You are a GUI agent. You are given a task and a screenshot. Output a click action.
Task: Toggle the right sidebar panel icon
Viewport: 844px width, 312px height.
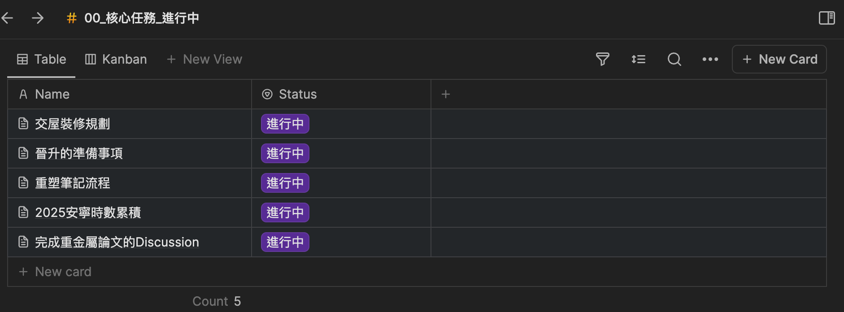[x=827, y=18]
